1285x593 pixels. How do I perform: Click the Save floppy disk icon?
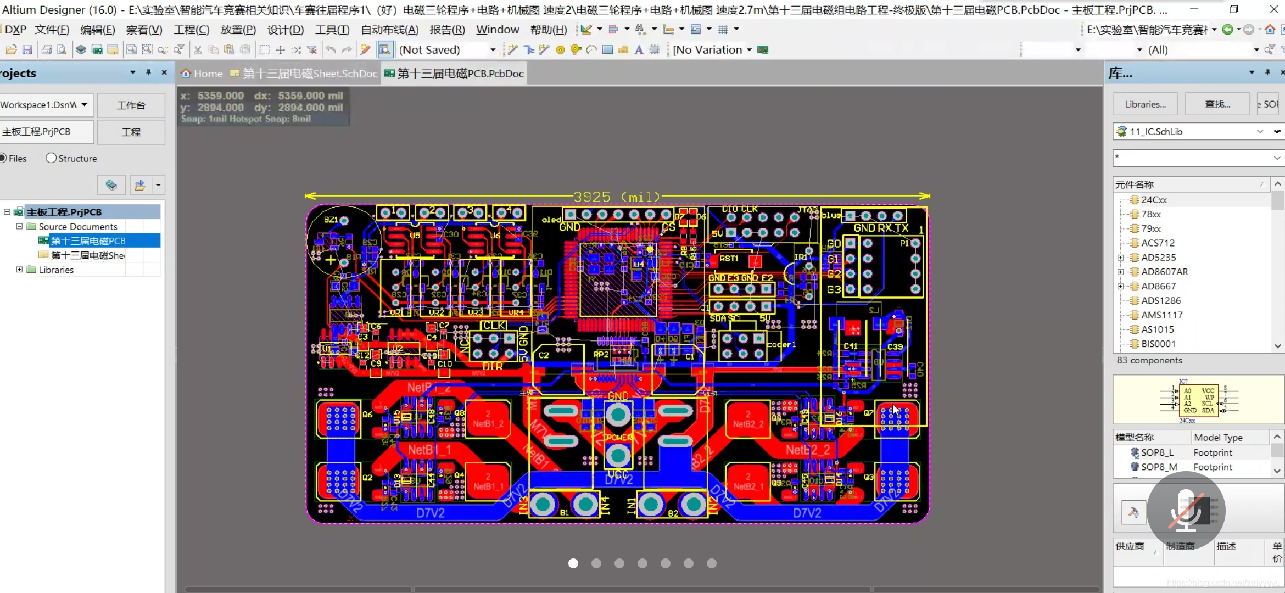(x=27, y=50)
